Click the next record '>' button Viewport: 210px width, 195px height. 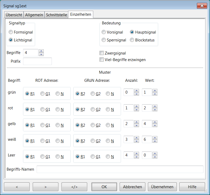coord(46,187)
